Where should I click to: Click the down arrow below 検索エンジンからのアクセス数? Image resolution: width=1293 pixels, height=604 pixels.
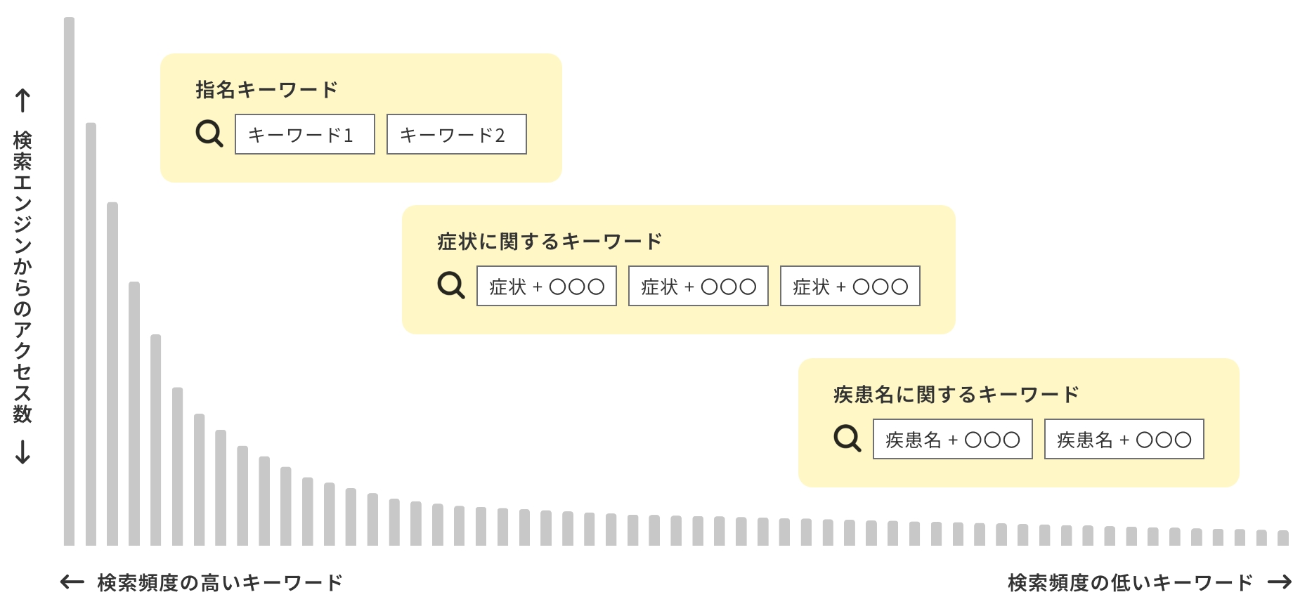point(22,452)
